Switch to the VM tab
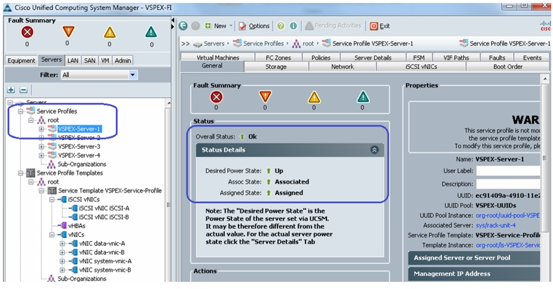The height and width of the screenshot is (289, 553). 105,60
